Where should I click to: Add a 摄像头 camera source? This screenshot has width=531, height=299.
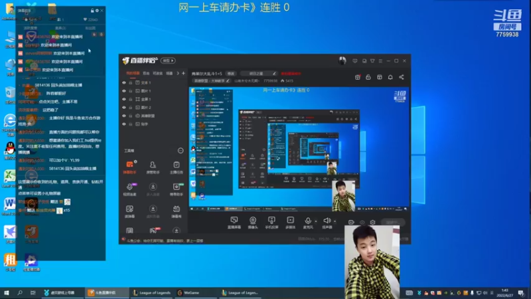tap(253, 223)
